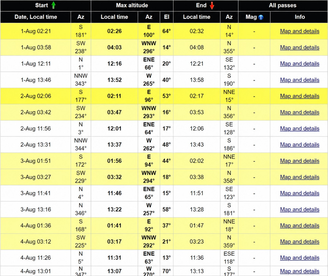Click max altitude azimuth 'ENE 63°'
Image resolution: width=328 pixels, height=276 pixels.
[x=149, y=258]
